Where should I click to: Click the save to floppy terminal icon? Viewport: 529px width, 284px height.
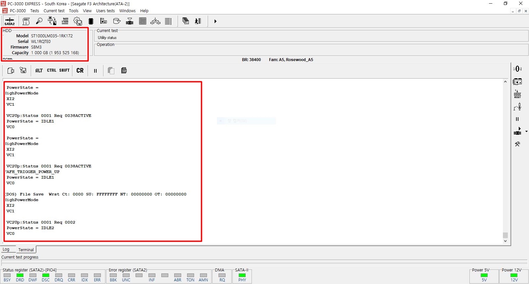point(23,70)
